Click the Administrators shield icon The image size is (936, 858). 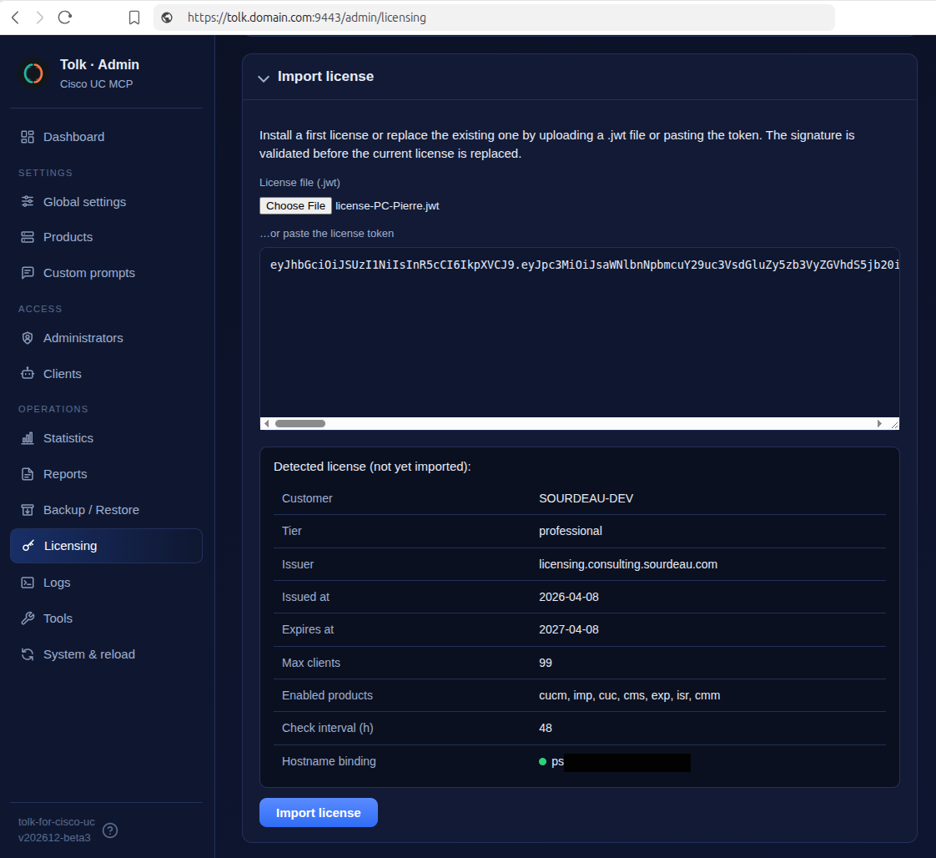[x=28, y=338]
